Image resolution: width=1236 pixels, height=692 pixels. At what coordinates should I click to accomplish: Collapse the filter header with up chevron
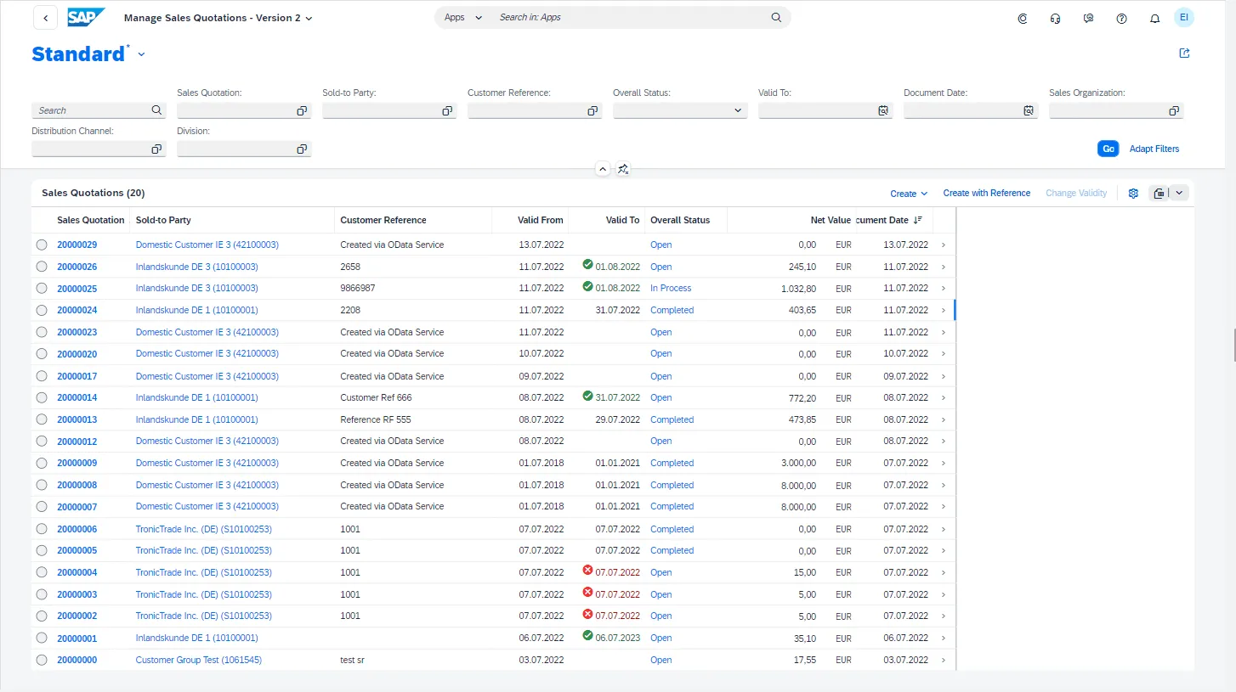coord(603,169)
